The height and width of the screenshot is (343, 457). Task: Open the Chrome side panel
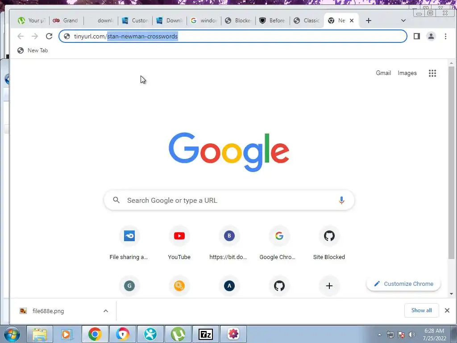[417, 36]
